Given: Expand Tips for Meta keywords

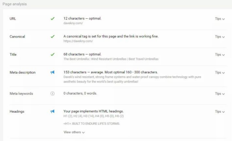Looking at the screenshot, I should tap(220, 94).
